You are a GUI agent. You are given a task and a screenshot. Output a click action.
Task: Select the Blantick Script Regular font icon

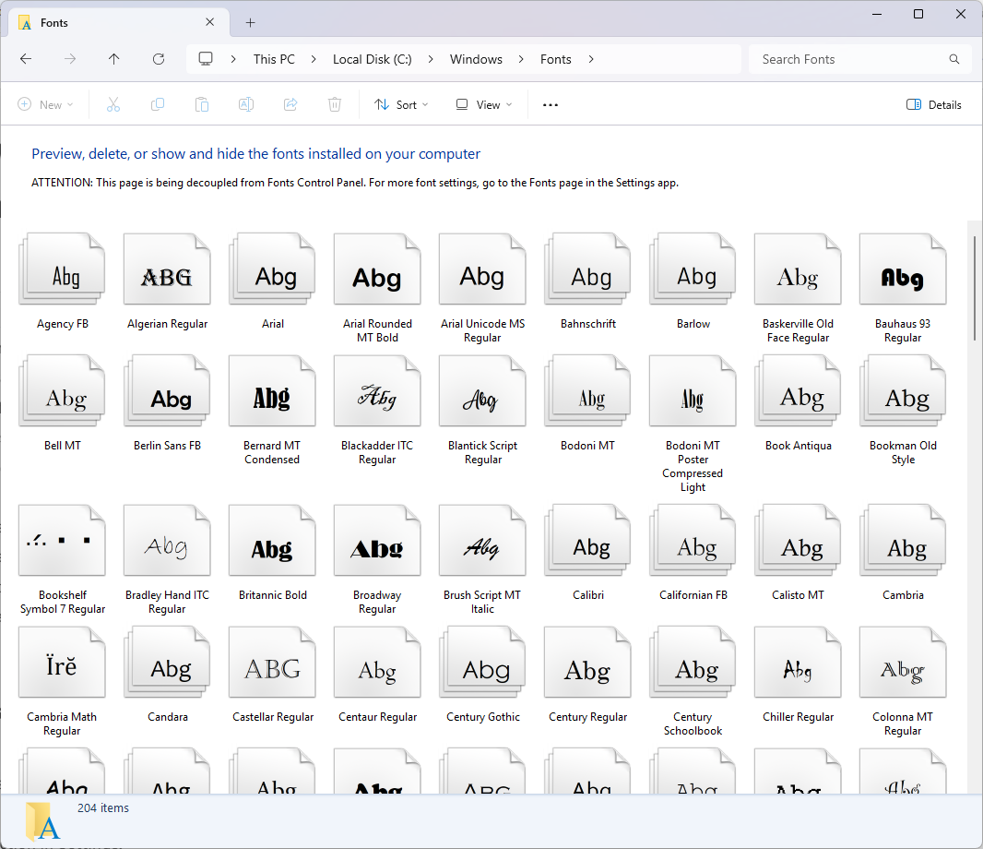click(482, 390)
